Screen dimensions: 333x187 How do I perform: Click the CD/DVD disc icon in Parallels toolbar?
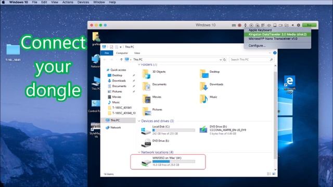[251, 25]
